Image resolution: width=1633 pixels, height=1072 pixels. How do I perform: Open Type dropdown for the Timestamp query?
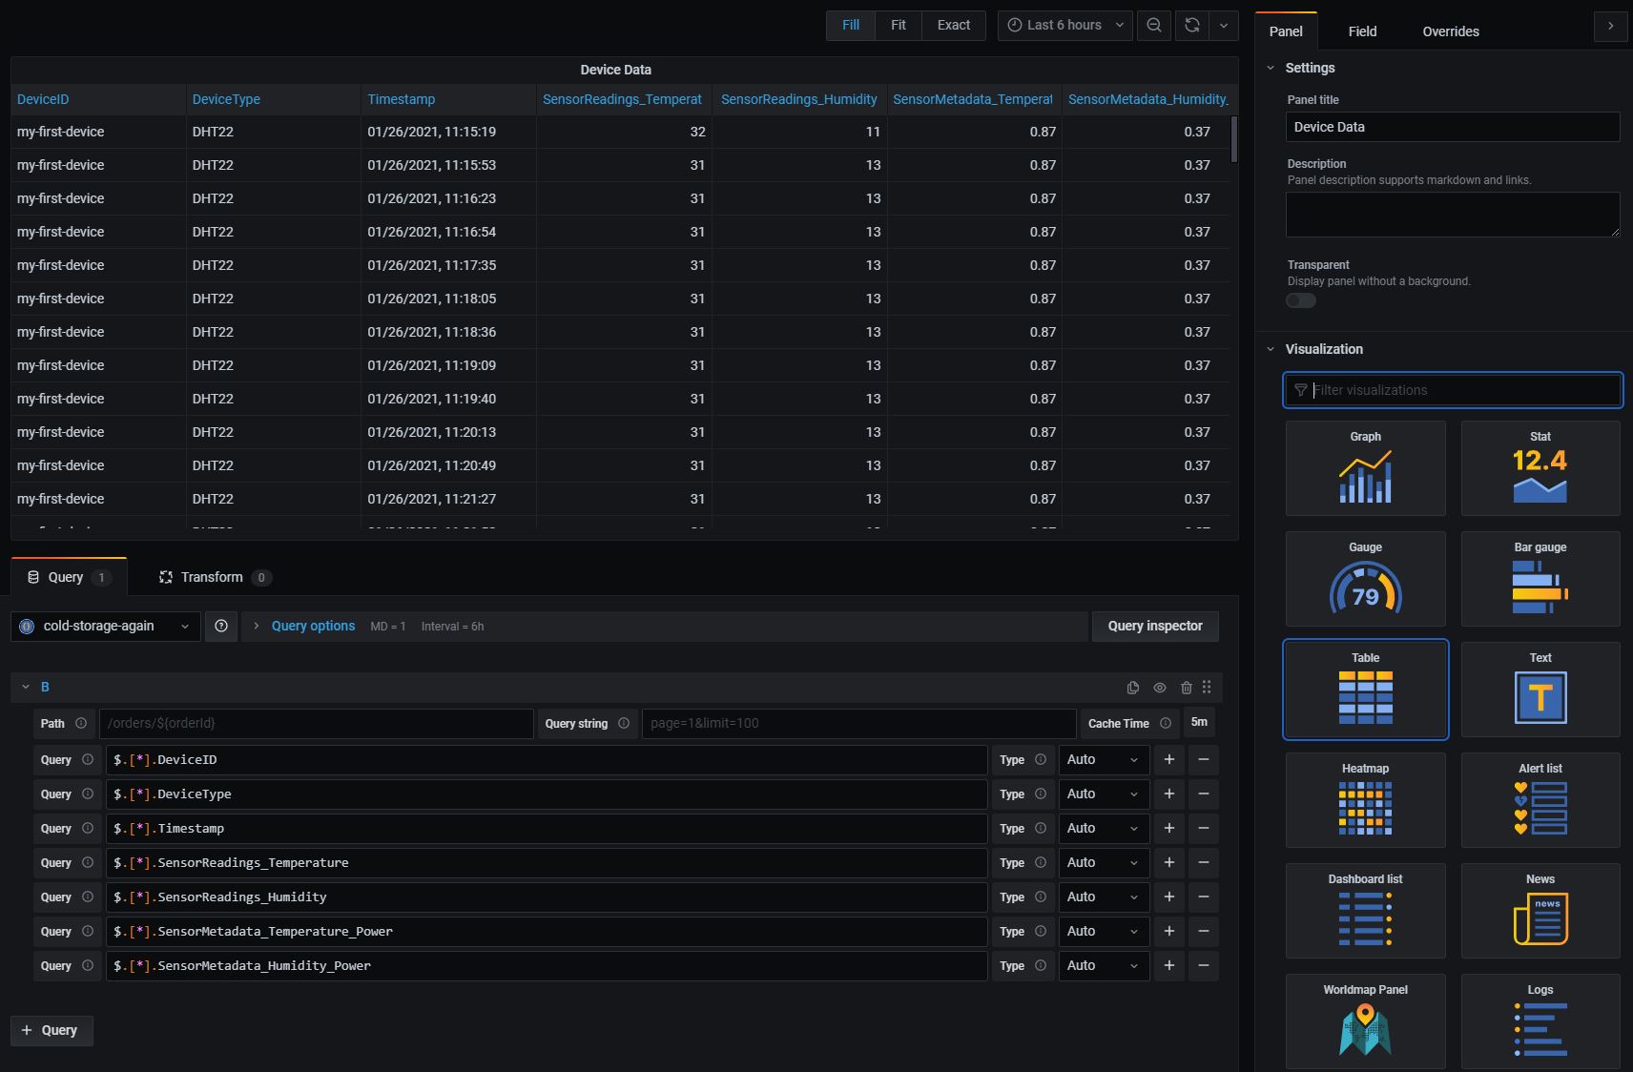click(x=1104, y=829)
